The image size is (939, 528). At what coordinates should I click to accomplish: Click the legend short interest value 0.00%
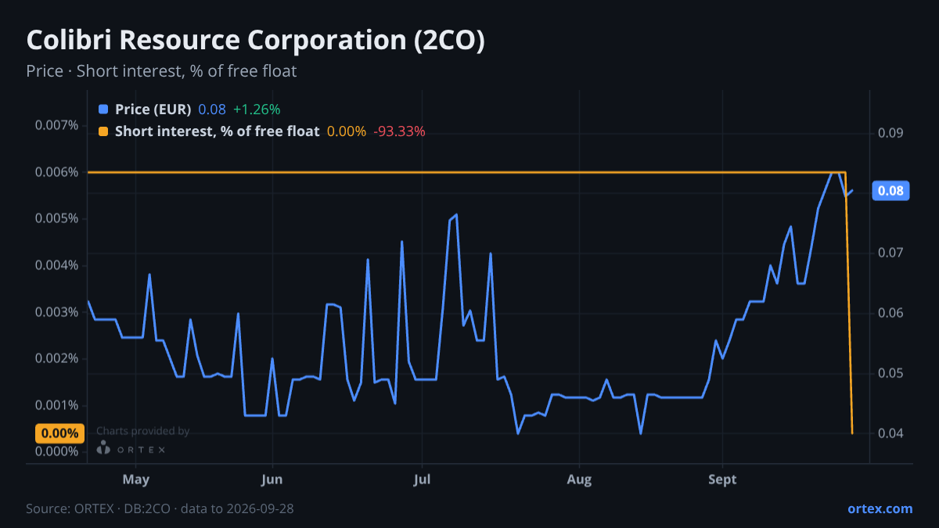347,131
